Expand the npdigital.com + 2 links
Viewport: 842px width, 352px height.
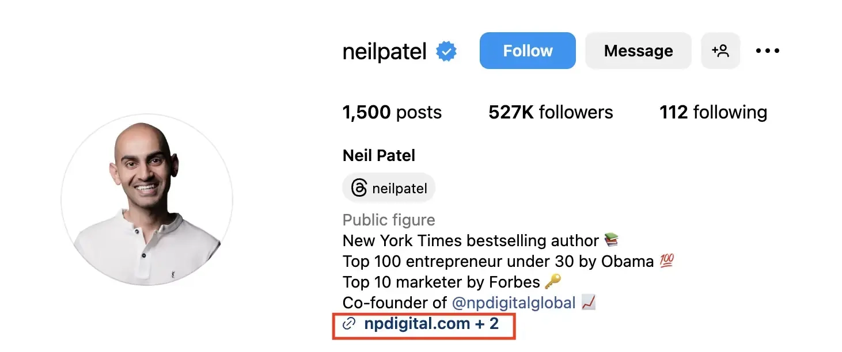431,324
